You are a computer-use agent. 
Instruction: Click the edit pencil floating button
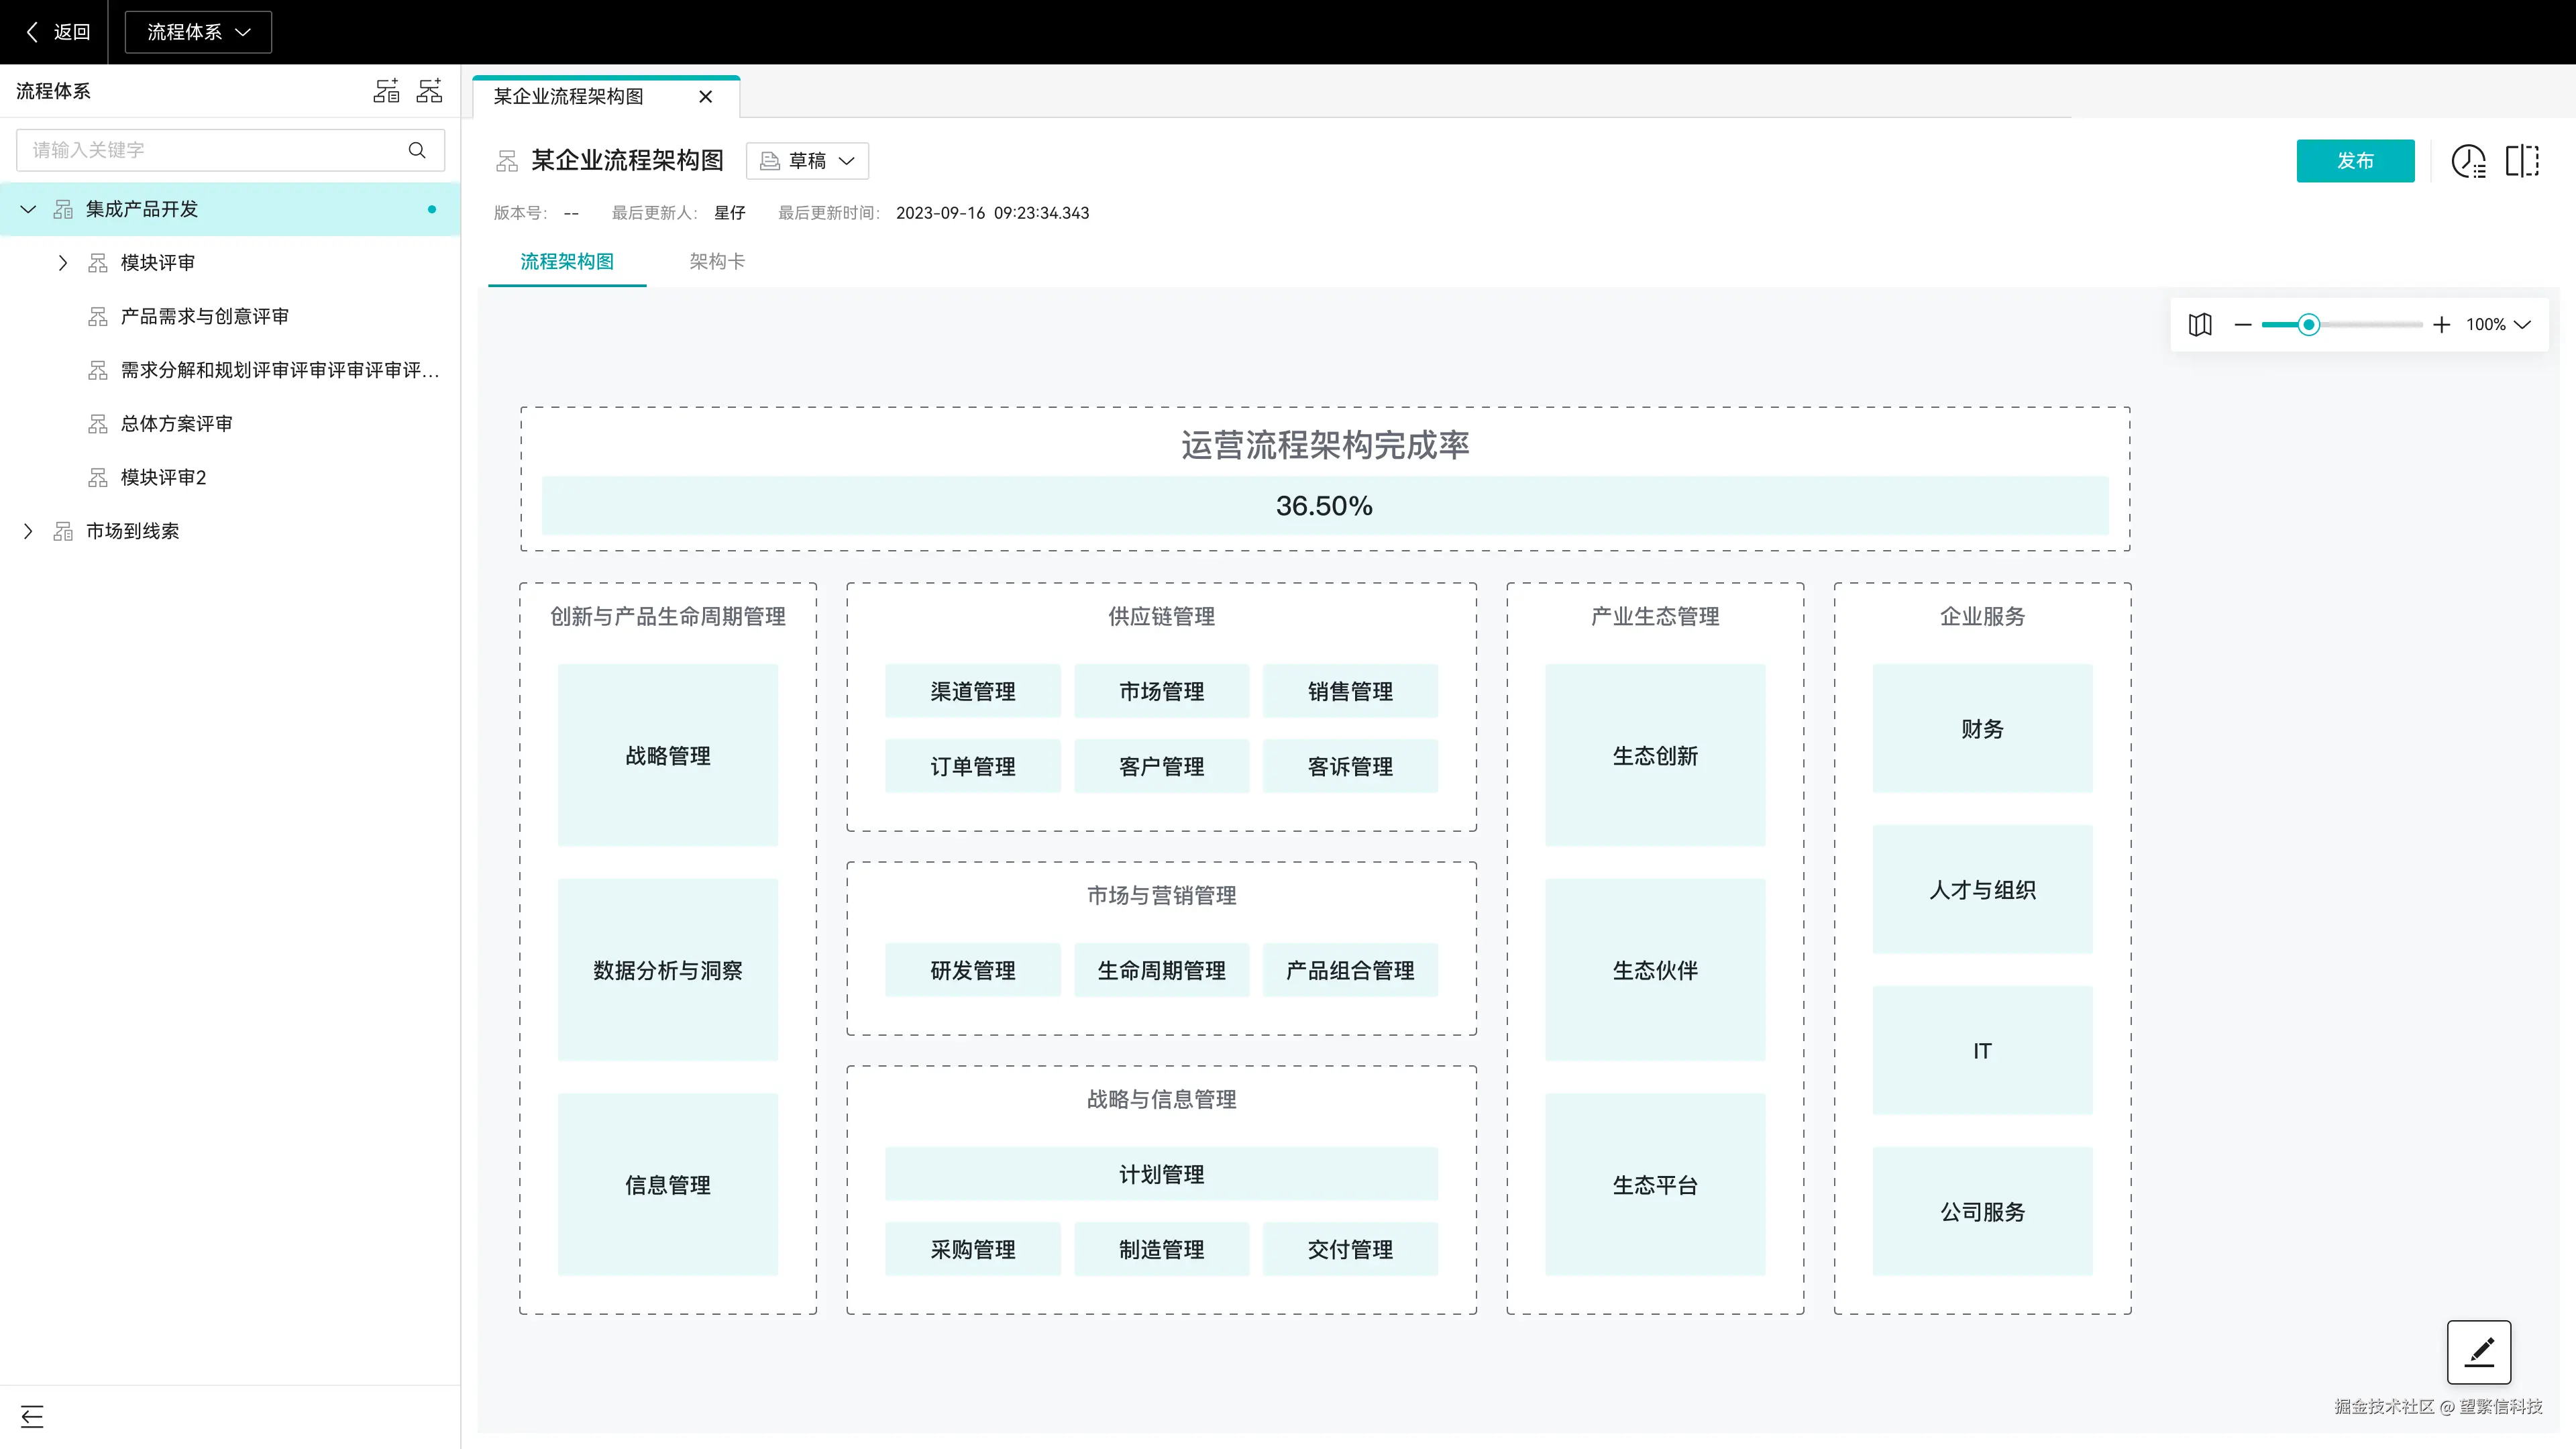click(x=2478, y=1352)
